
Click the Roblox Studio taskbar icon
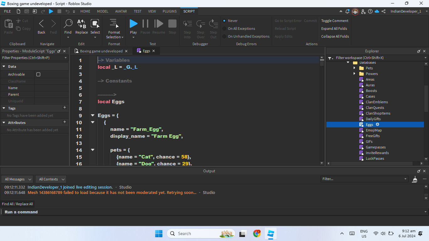coord(270,233)
